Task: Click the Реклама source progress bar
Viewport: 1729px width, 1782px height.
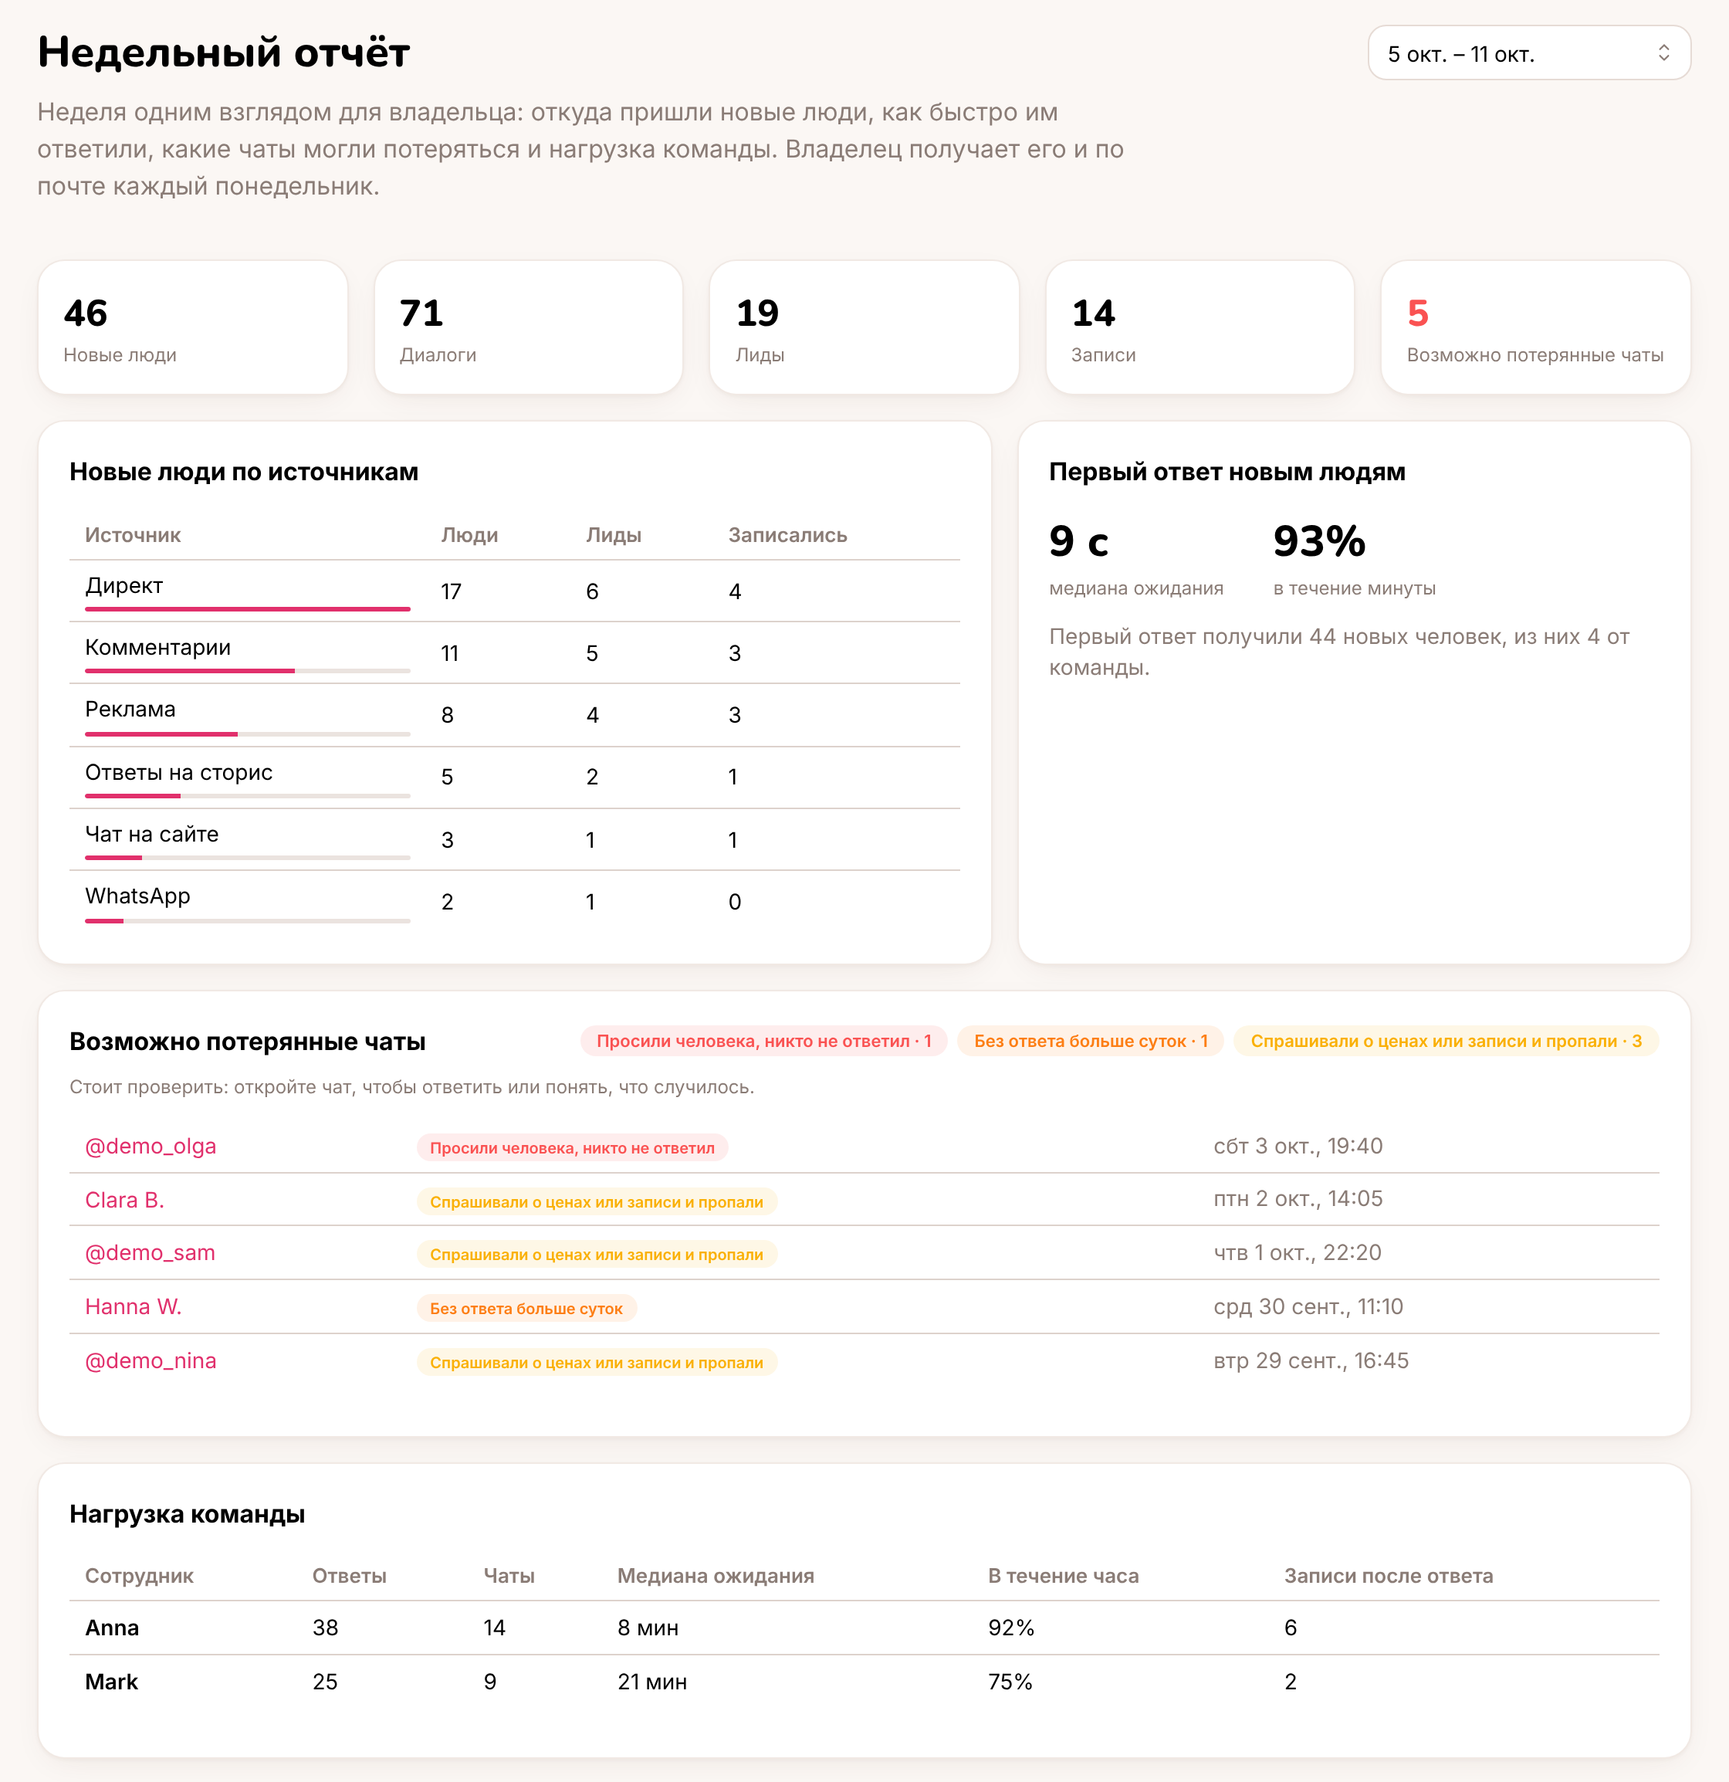Action: [x=247, y=733]
